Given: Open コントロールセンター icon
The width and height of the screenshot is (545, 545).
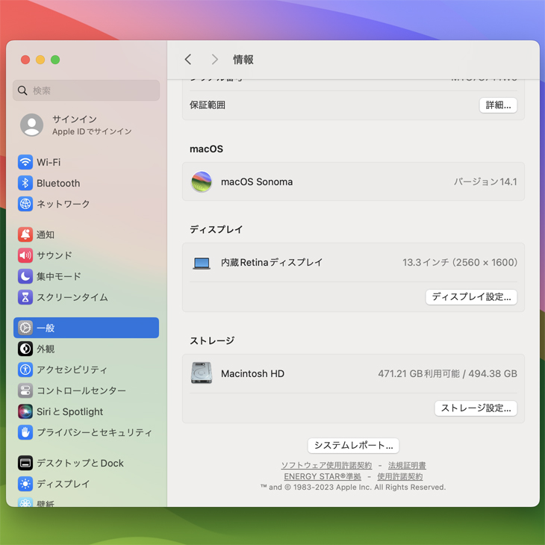Looking at the screenshot, I should [25, 390].
